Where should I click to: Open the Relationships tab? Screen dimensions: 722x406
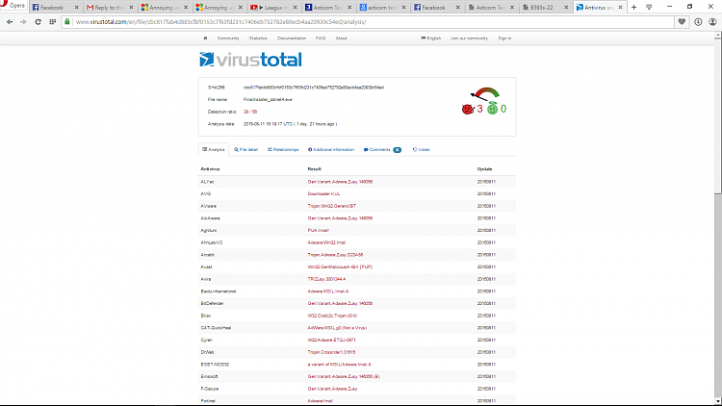click(x=283, y=149)
